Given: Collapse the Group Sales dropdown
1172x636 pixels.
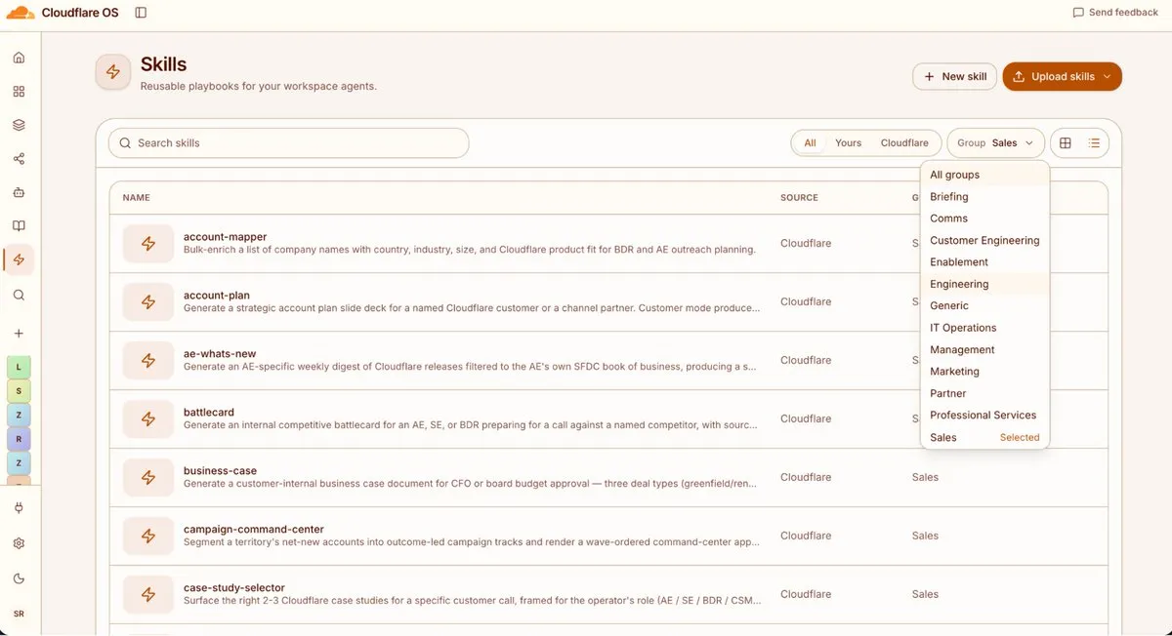Looking at the screenshot, I should coord(995,143).
